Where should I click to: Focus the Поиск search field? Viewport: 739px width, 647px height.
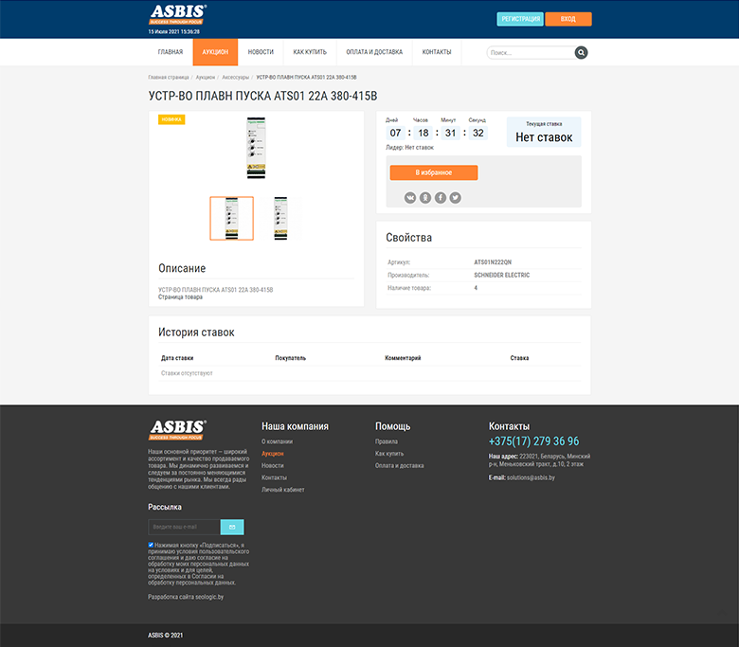click(x=531, y=53)
